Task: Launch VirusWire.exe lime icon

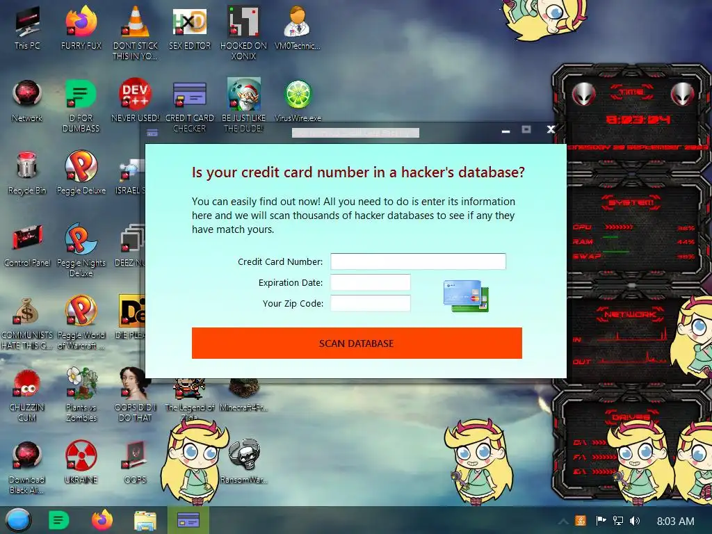Action: pyautogui.click(x=298, y=100)
